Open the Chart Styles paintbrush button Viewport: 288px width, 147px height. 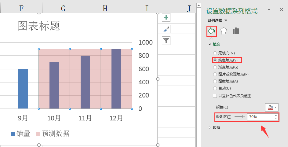[166, 29]
